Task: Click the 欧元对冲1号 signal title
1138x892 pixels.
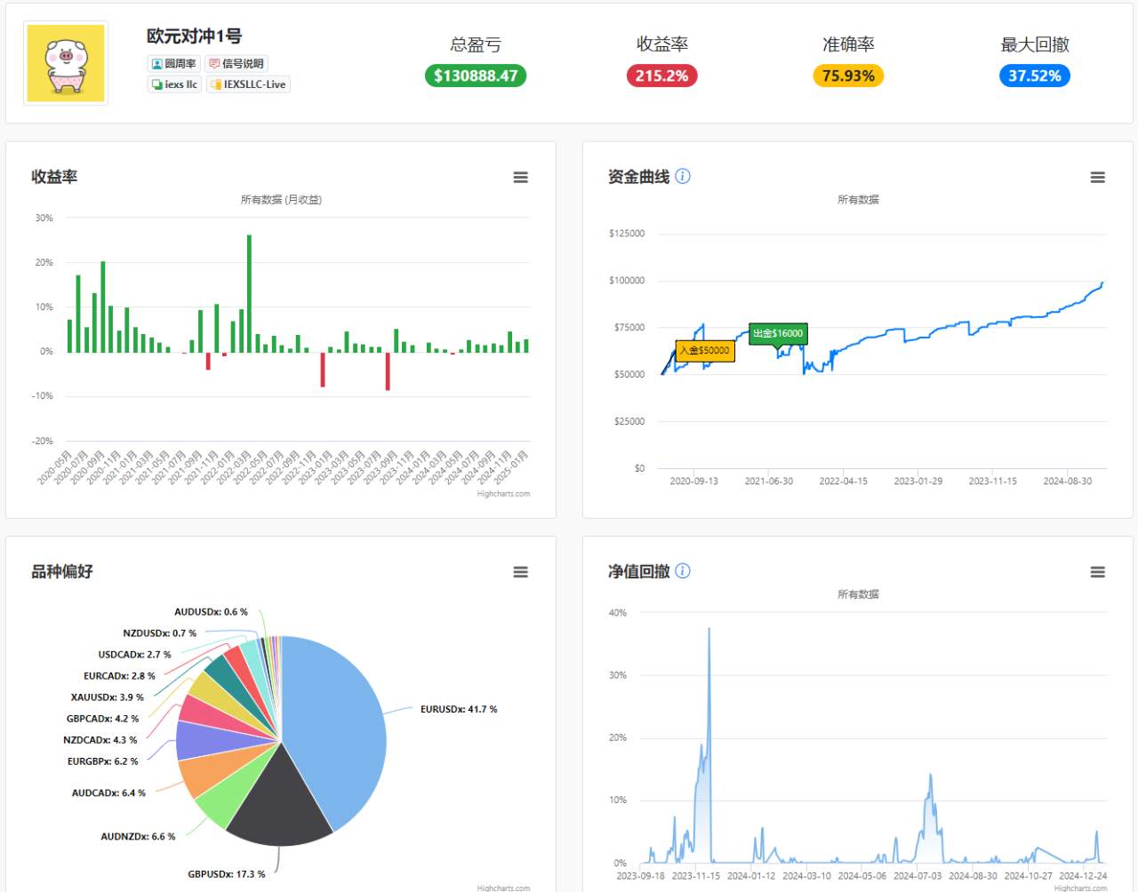Action: pyautogui.click(x=195, y=36)
